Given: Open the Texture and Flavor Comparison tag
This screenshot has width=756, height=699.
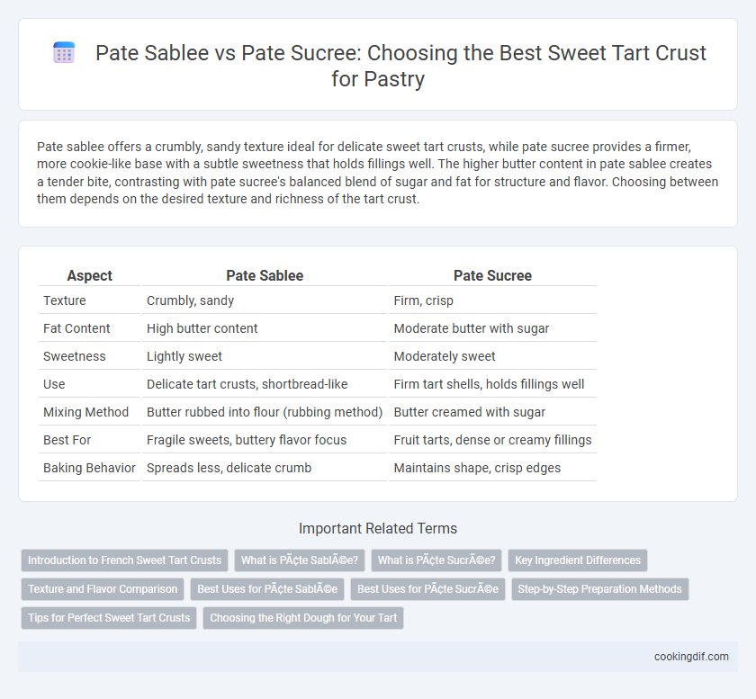Looking at the screenshot, I should (x=103, y=589).
